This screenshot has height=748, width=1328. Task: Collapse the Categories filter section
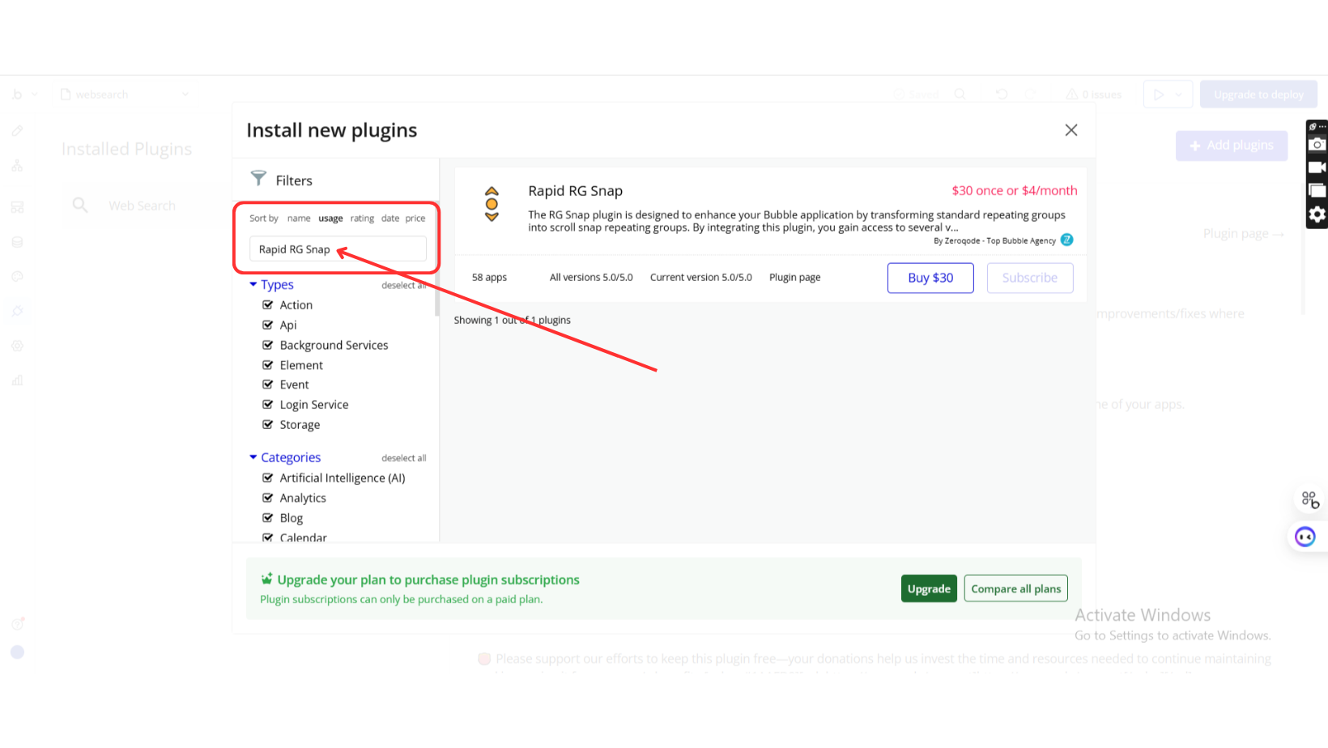pos(253,457)
